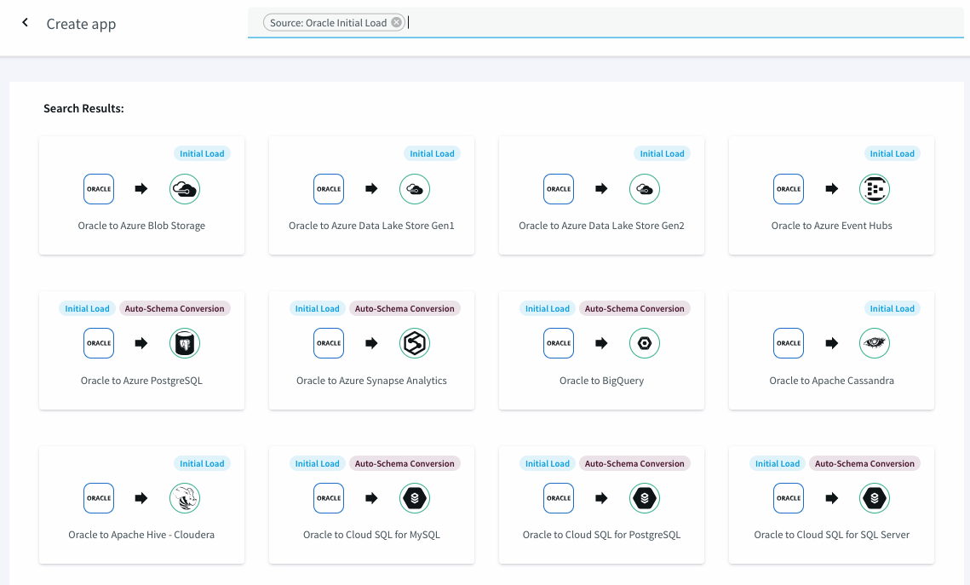The image size is (970, 585).
Task: Click Oracle icon in Cloud SQL MySQL card
Action: pyautogui.click(x=329, y=498)
